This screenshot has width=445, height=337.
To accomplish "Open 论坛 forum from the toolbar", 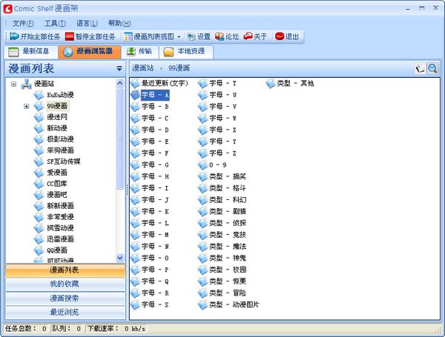I will coord(227,36).
